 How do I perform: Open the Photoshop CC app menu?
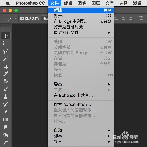(30, 3)
